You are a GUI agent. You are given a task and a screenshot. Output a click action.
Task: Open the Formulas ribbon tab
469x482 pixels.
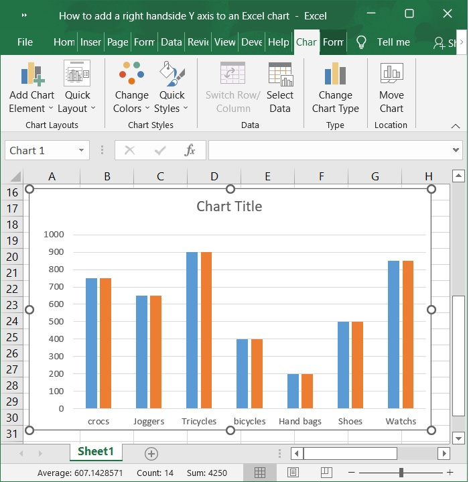144,42
